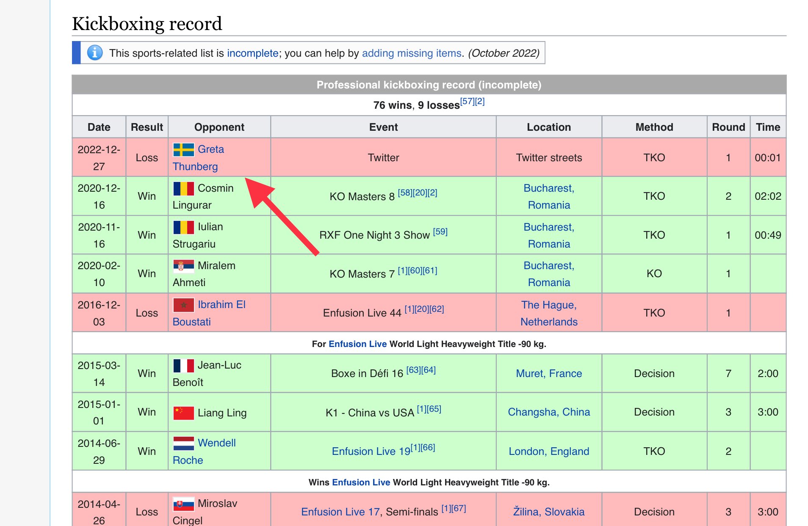Click French flag beside Jean-Luc Benoît

183,366
